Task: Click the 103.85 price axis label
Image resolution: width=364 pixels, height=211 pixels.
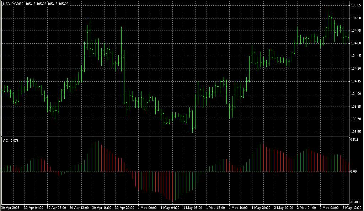Action: (x=356, y=107)
